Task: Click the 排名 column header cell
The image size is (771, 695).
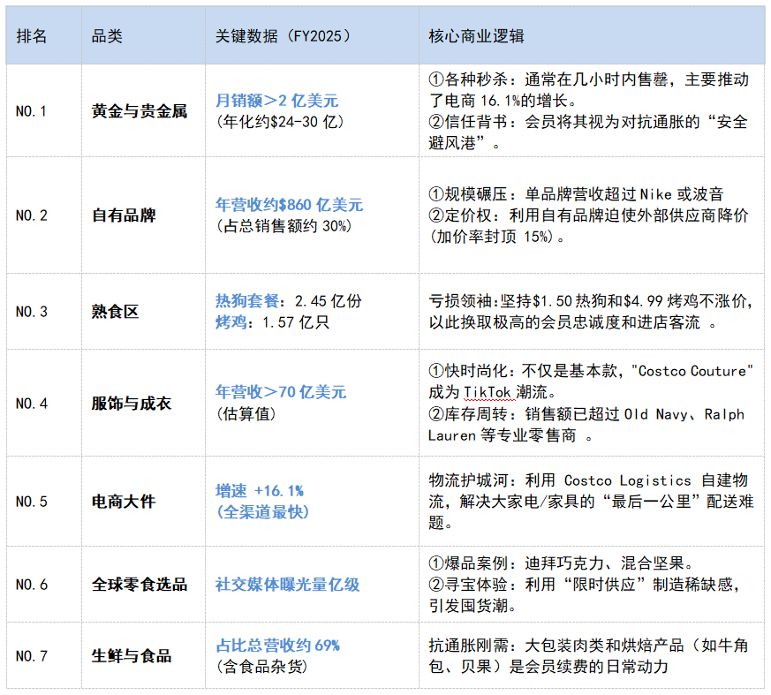Action: click(32, 36)
